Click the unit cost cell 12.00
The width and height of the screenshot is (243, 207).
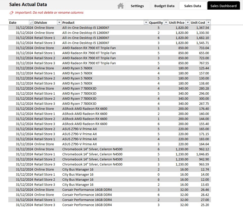tap(205, 179)
